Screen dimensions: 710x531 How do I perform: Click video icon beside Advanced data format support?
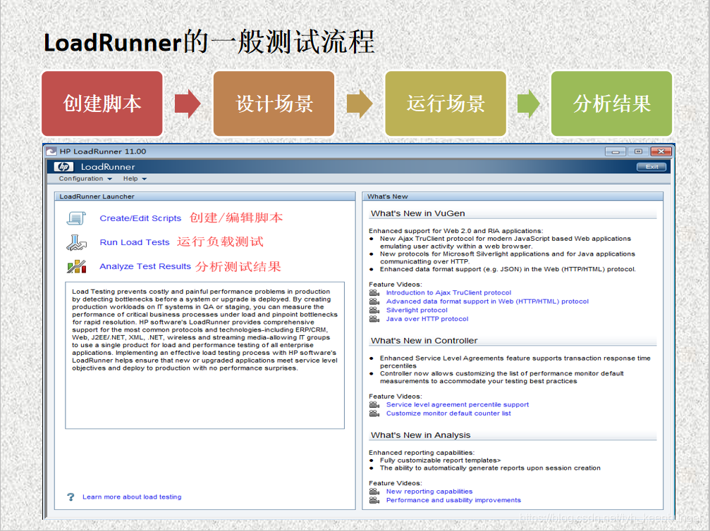click(374, 301)
